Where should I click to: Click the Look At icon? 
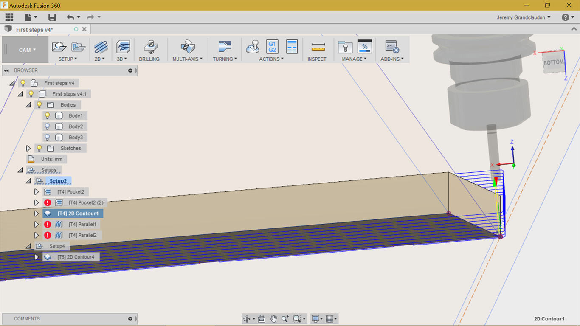coord(262,319)
